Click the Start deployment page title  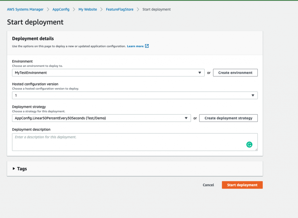(35, 22)
